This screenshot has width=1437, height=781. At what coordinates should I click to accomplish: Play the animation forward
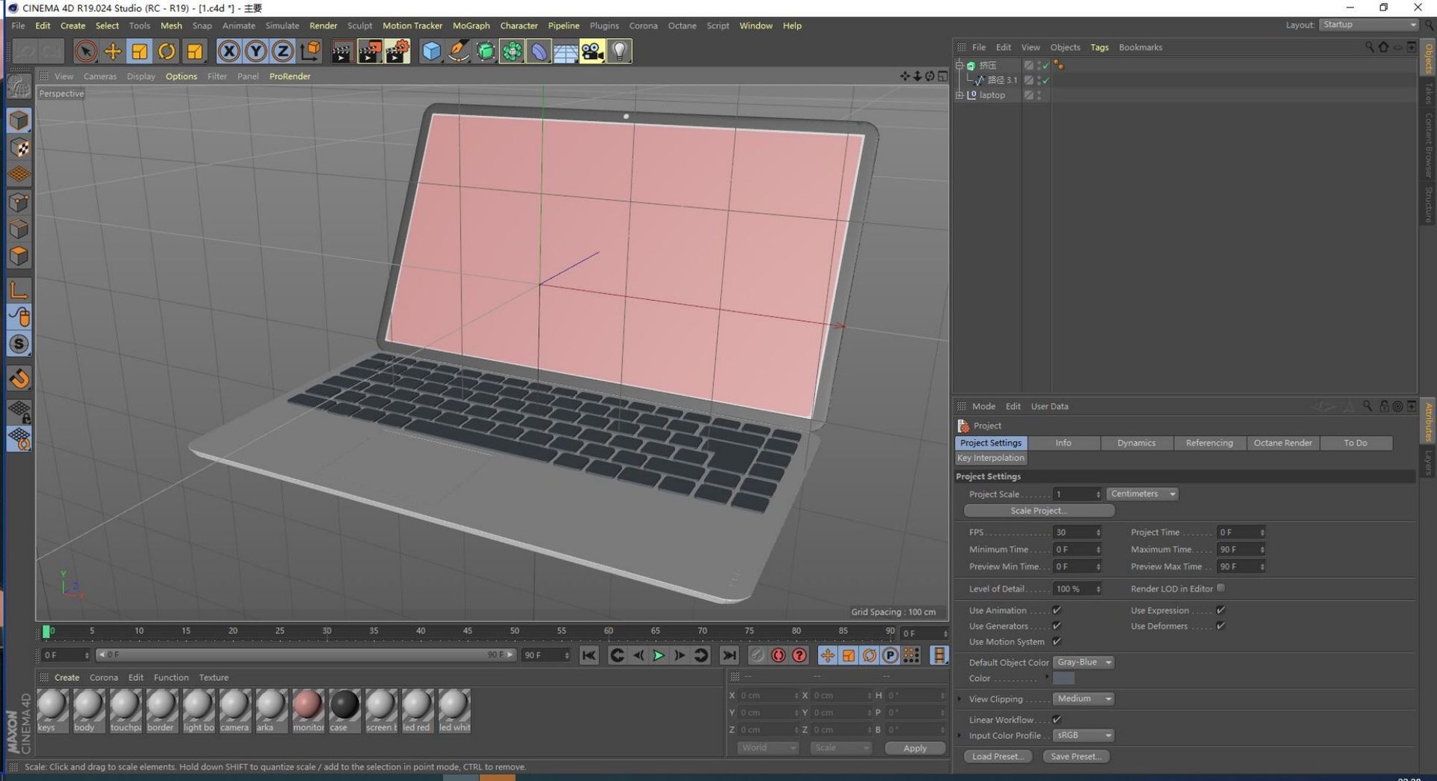point(659,655)
